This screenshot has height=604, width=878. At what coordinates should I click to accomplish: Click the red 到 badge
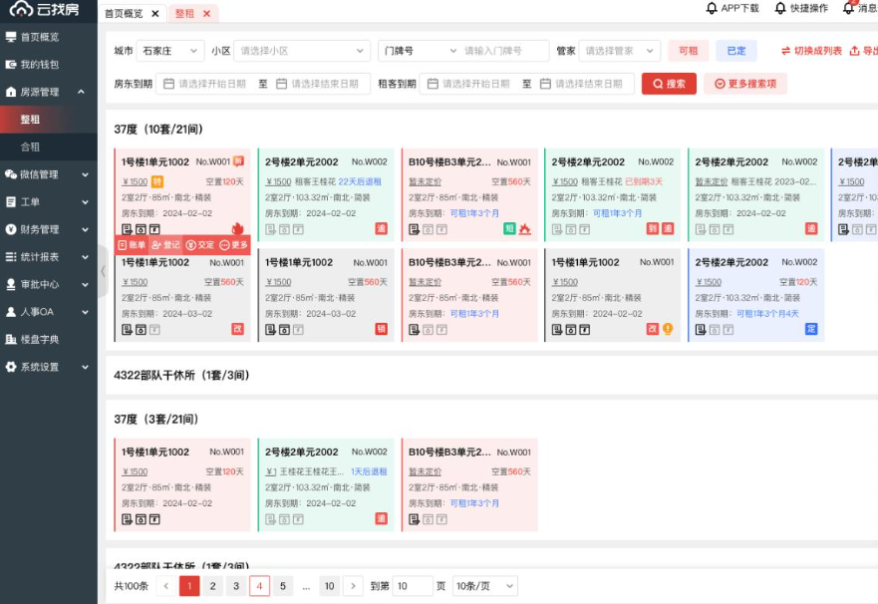click(x=653, y=228)
